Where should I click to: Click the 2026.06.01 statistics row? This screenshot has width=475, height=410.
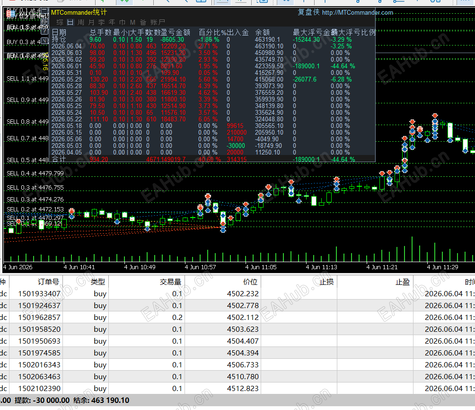tap(212, 66)
